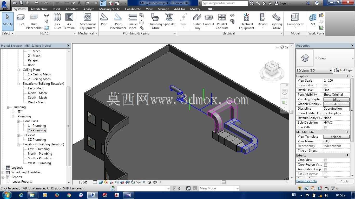Open the Analyze ribbon tab
Screen dimensions: 355x199
(89, 9)
